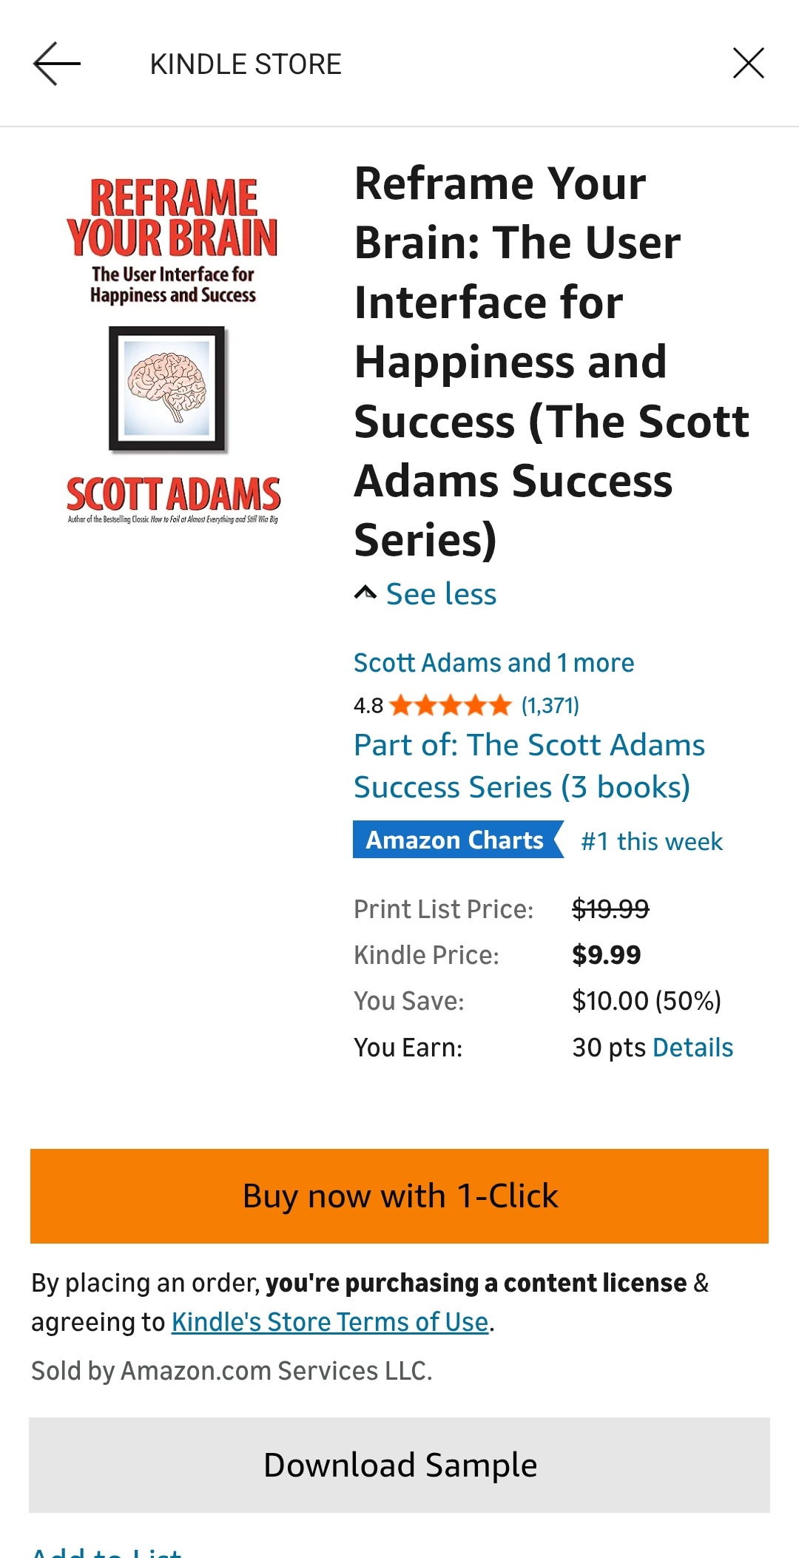
Task: Close the Kindle Store page
Action: [748, 64]
